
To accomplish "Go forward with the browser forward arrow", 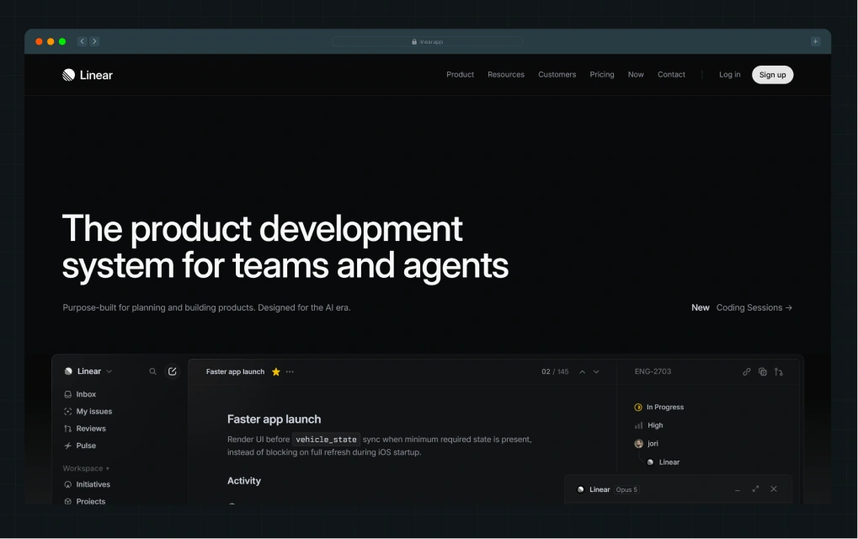I will (94, 41).
